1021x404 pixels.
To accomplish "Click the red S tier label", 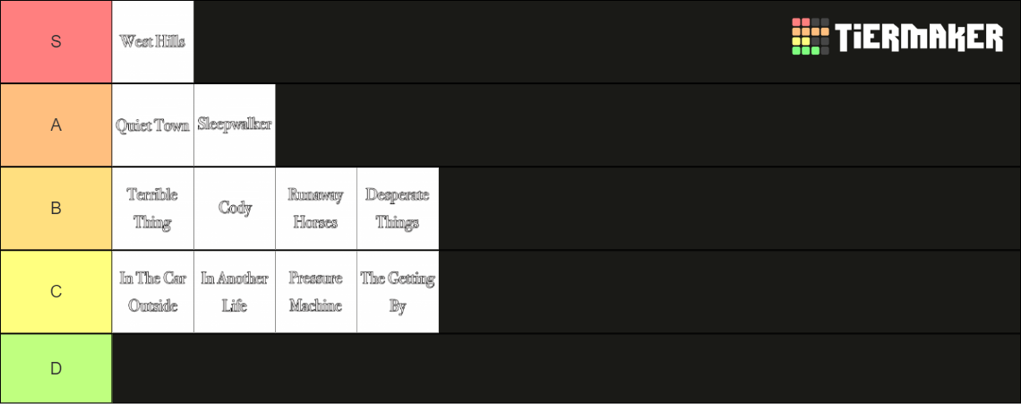I will (x=56, y=42).
